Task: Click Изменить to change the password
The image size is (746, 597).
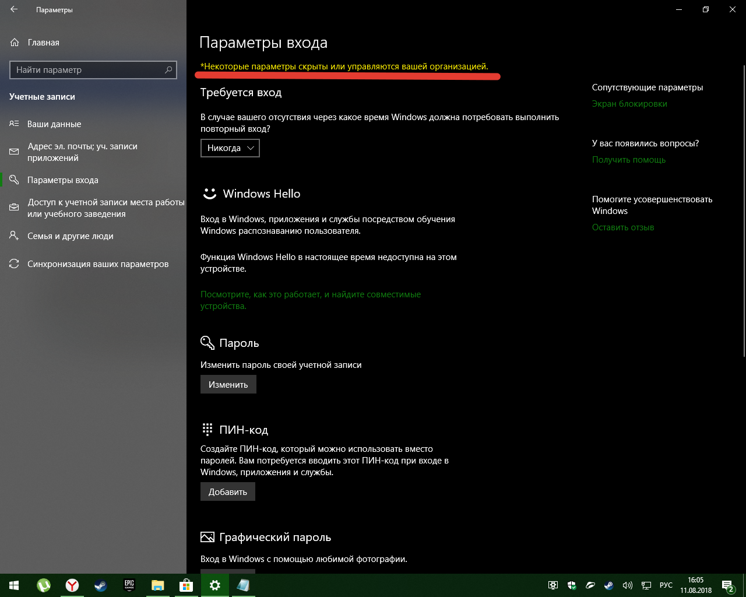Action: pyautogui.click(x=228, y=385)
